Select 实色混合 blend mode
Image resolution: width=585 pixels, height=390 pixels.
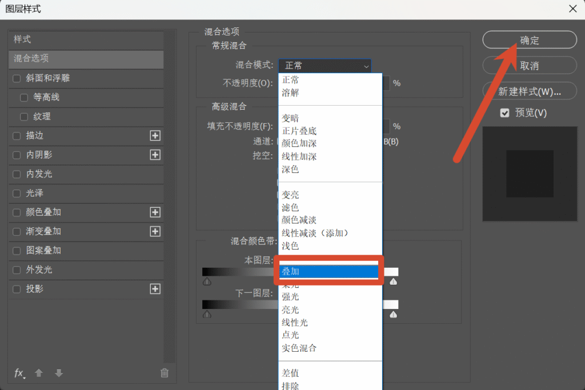pos(330,348)
